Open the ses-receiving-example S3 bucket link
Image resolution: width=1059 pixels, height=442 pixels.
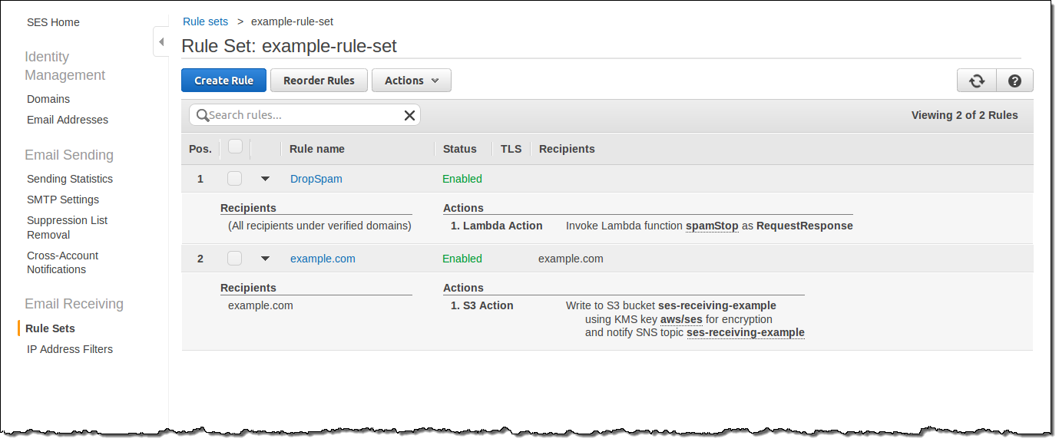[x=716, y=305]
